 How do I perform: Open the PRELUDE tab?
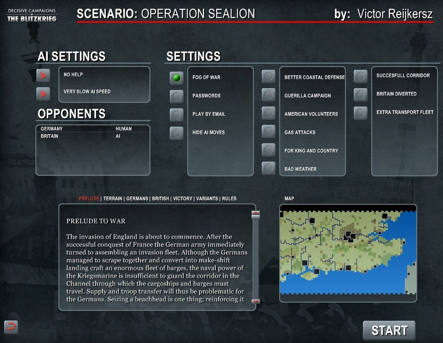[89, 198]
